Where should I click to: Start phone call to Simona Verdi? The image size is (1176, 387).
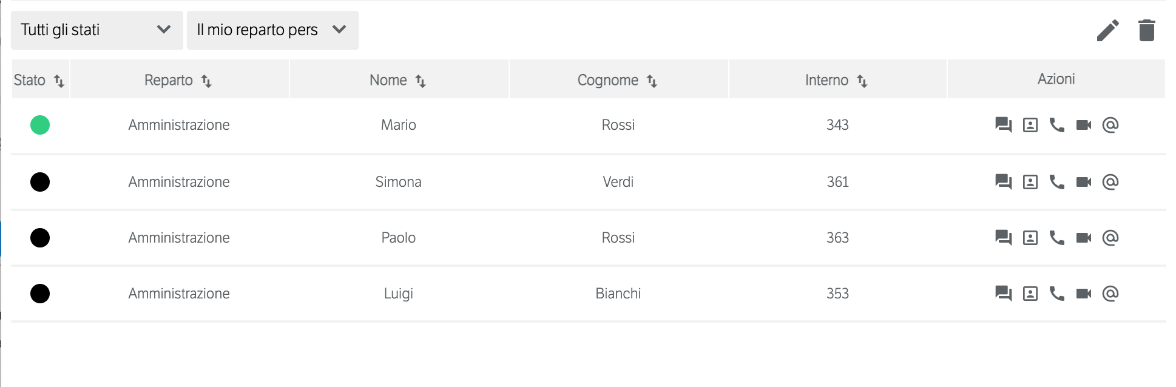click(x=1056, y=182)
